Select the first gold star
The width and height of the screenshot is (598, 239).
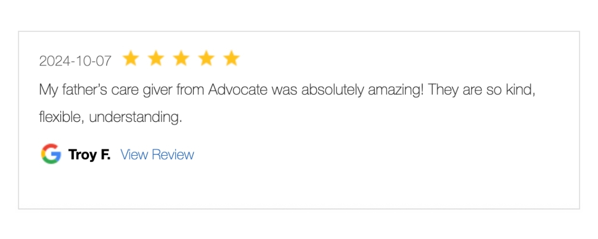(x=131, y=59)
